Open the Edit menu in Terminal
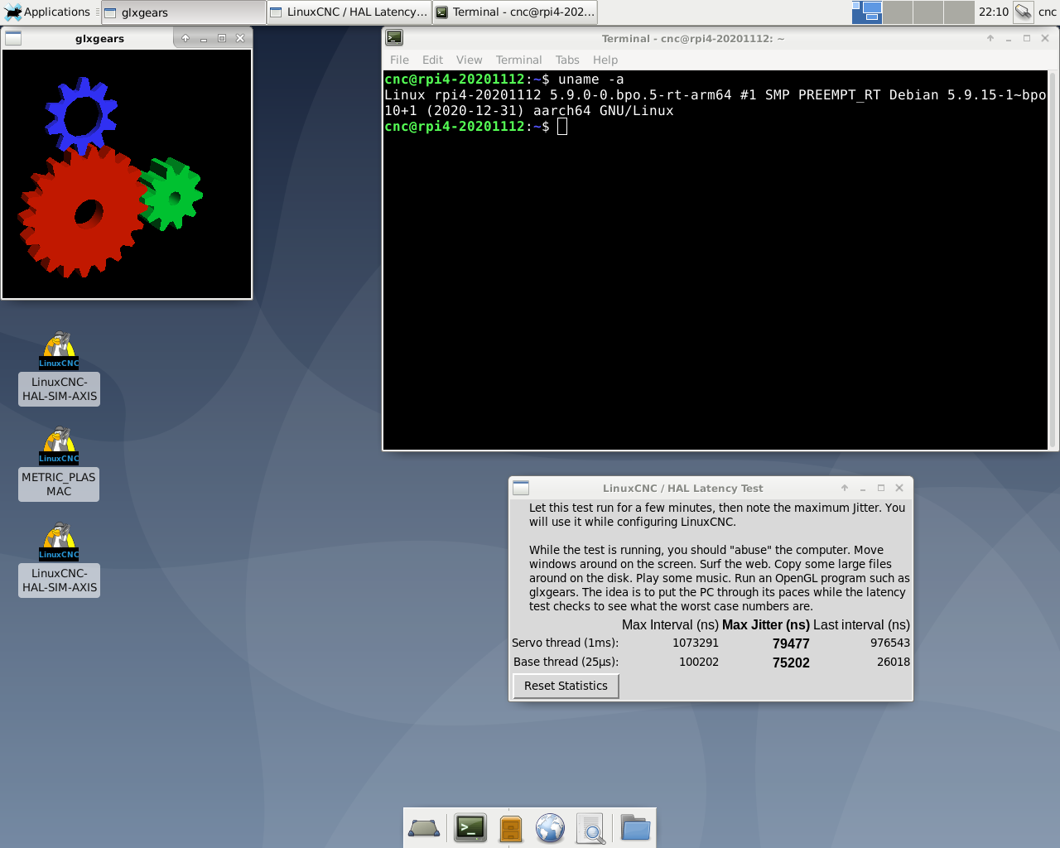1060x848 pixels. (432, 60)
